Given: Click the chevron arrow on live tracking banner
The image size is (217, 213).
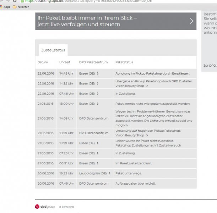Looking at the screenshot, I should 191,21.
